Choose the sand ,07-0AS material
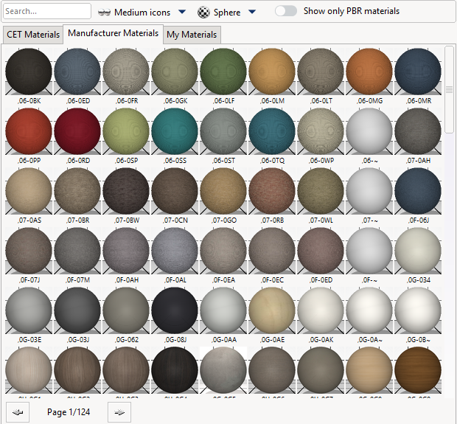Screen dimensions: 457x424 pos(29,191)
